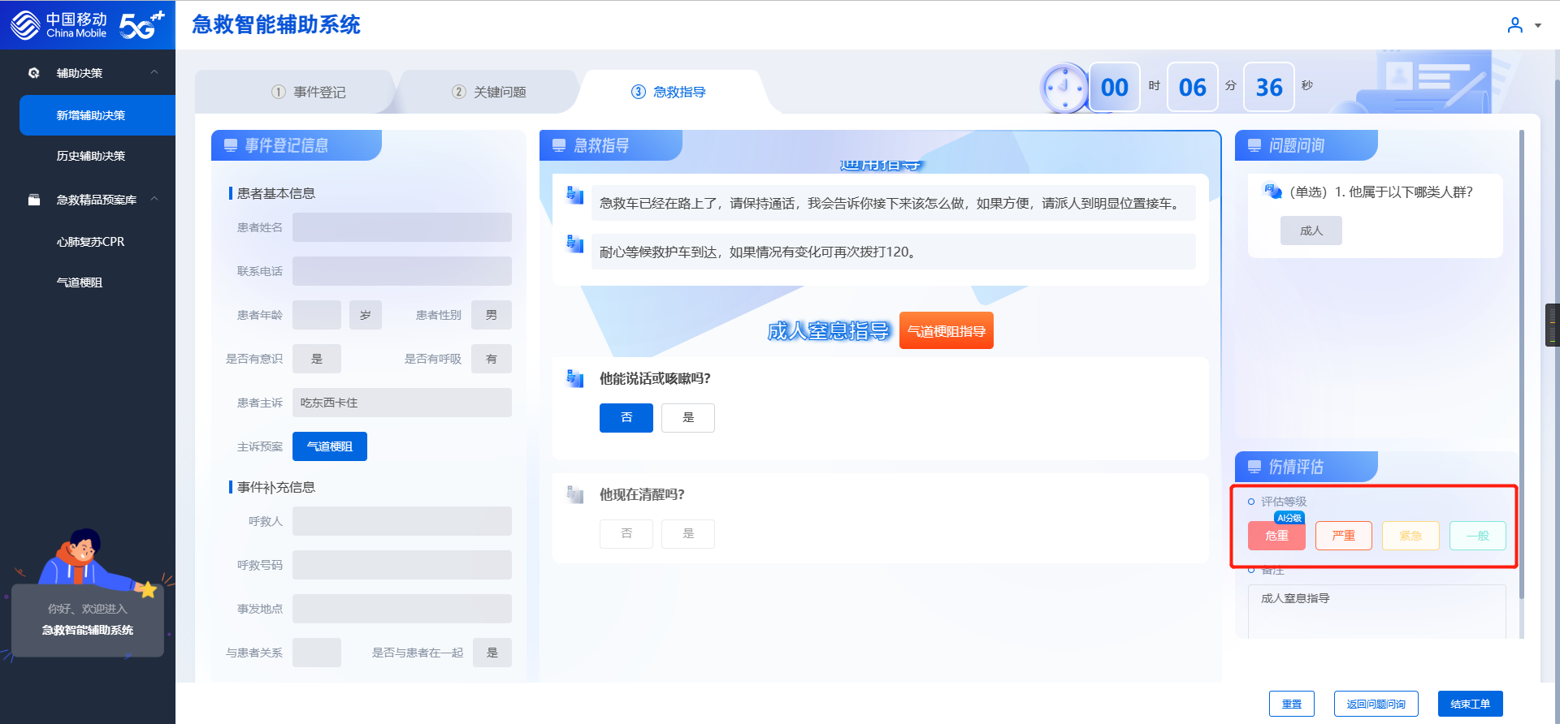Click the 返回问题问询 button
The width and height of the screenshot is (1560, 724).
coord(1376,704)
